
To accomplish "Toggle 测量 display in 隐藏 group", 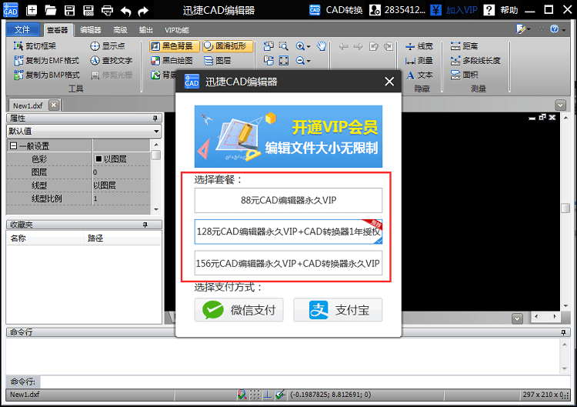I will click(419, 60).
